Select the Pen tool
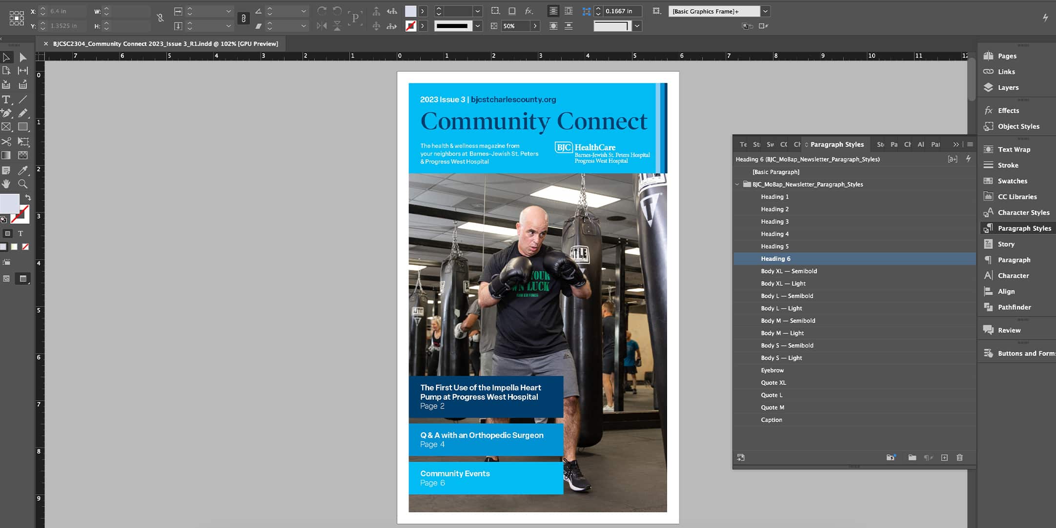The width and height of the screenshot is (1056, 528). pyautogui.click(x=6, y=113)
